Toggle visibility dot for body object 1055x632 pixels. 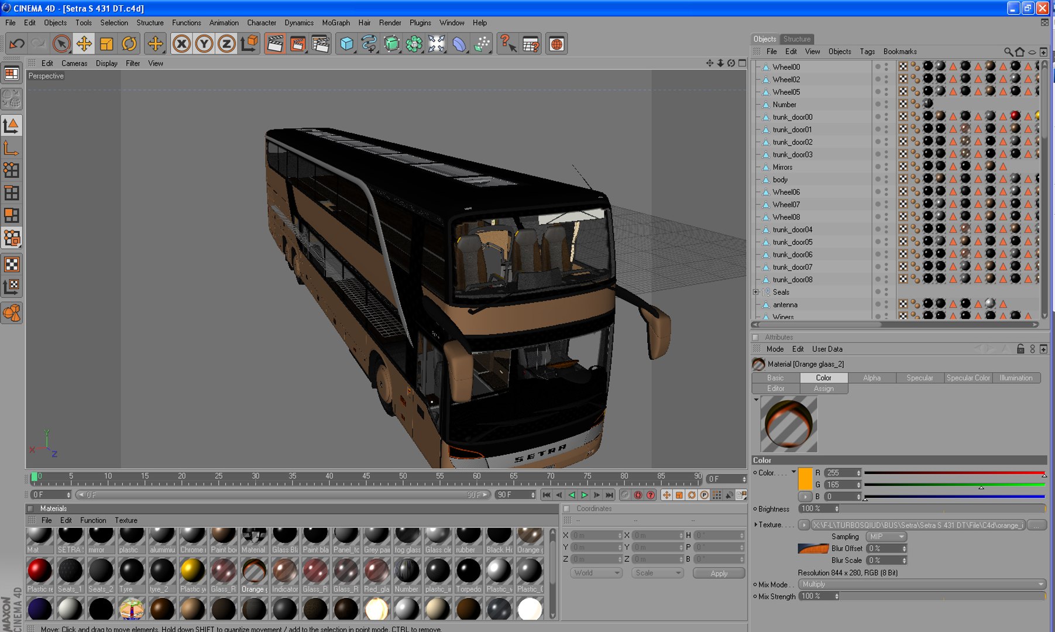tap(878, 179)
